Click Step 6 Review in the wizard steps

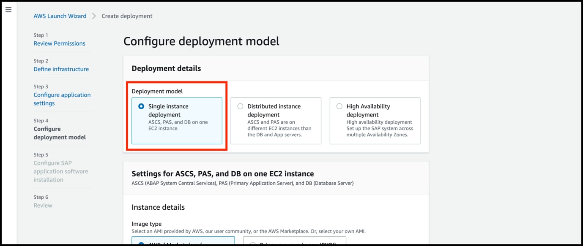[43, 205]
